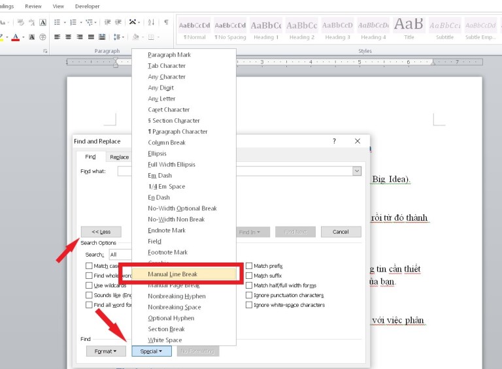Enable Match half/full width forms checkbox
Image resolution: width=502 pixels, height=369 pixels.
click(x=249, y=285)
